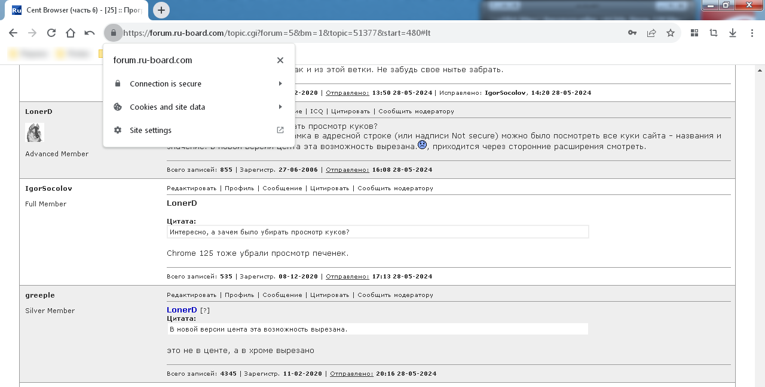Image resolution: width=765 pixels, height=387 pixels.
Task: Click Сообщить модератору in LonerD's post
Action: coord(416,111)
